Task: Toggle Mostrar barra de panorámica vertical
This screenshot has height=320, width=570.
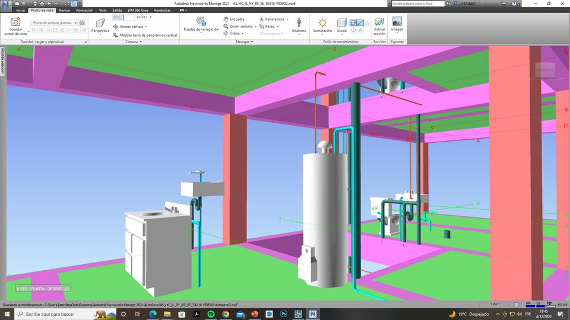Action: click(148, 35)
